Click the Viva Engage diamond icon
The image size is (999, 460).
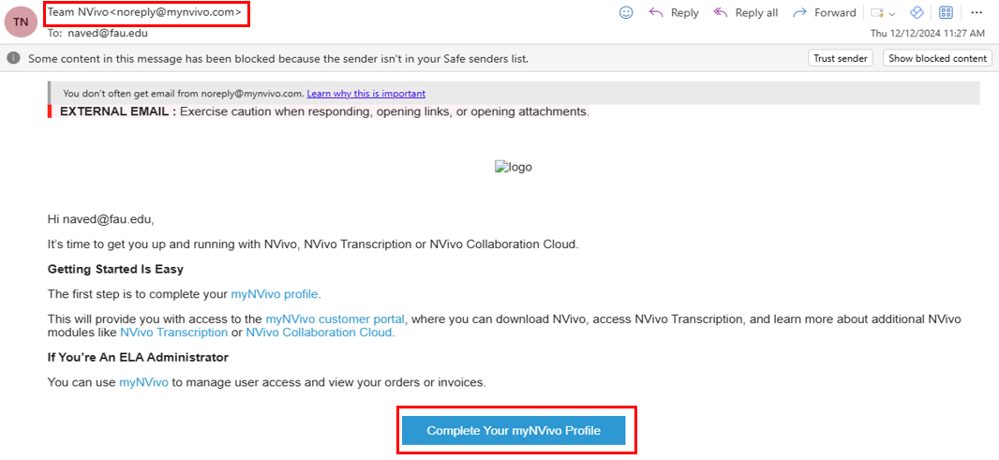click(x=917, y=13)
